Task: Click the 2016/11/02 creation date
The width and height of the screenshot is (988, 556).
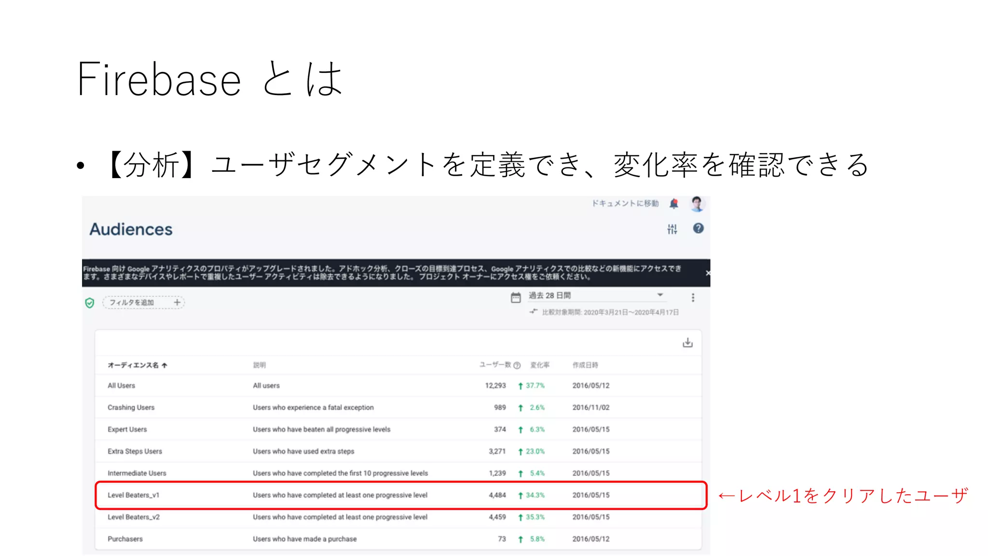Action: point(591,407)
